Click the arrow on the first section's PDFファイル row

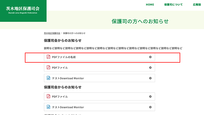point(150,67)
